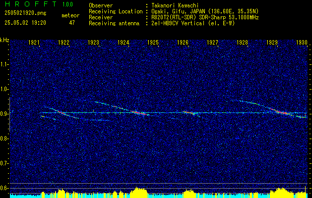
Task: Click the 1928 time marker
Action: tap(243, 43)
